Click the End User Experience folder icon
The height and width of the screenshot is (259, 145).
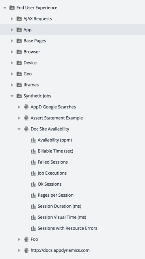pos(12,7)
